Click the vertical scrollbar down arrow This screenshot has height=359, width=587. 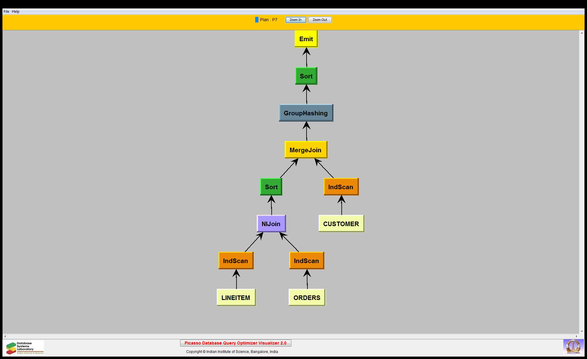click(582, 331)
